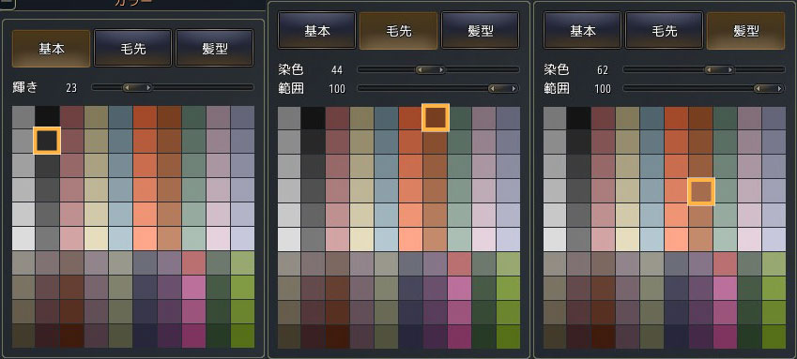Screen dimensions: 797x359
Task: Choose the lightest peach-orange swatch in the left panel
Action: coord(145,238)
